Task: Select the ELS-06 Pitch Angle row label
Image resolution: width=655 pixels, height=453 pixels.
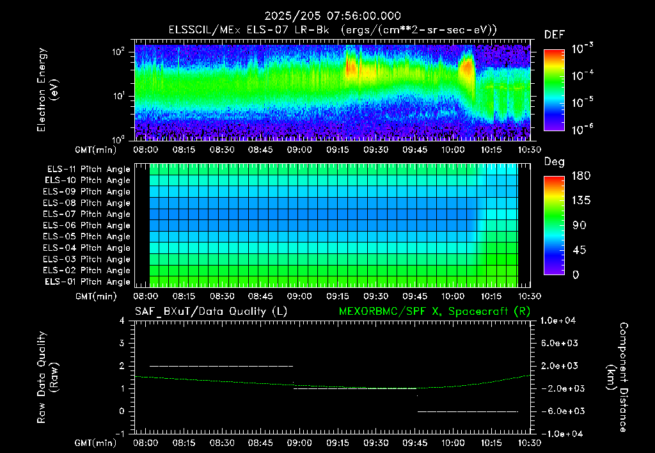Action: point(86,225)
